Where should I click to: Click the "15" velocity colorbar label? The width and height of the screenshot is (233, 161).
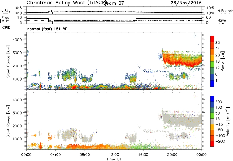click(x=217, y=119)
